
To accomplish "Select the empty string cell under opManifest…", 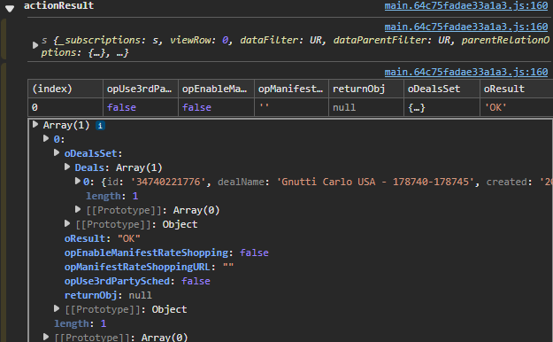I will (x=291, y=107).
